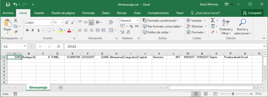Click the zoom slider handle
Viewport: 268px width, 97px height.
(233, 94)
